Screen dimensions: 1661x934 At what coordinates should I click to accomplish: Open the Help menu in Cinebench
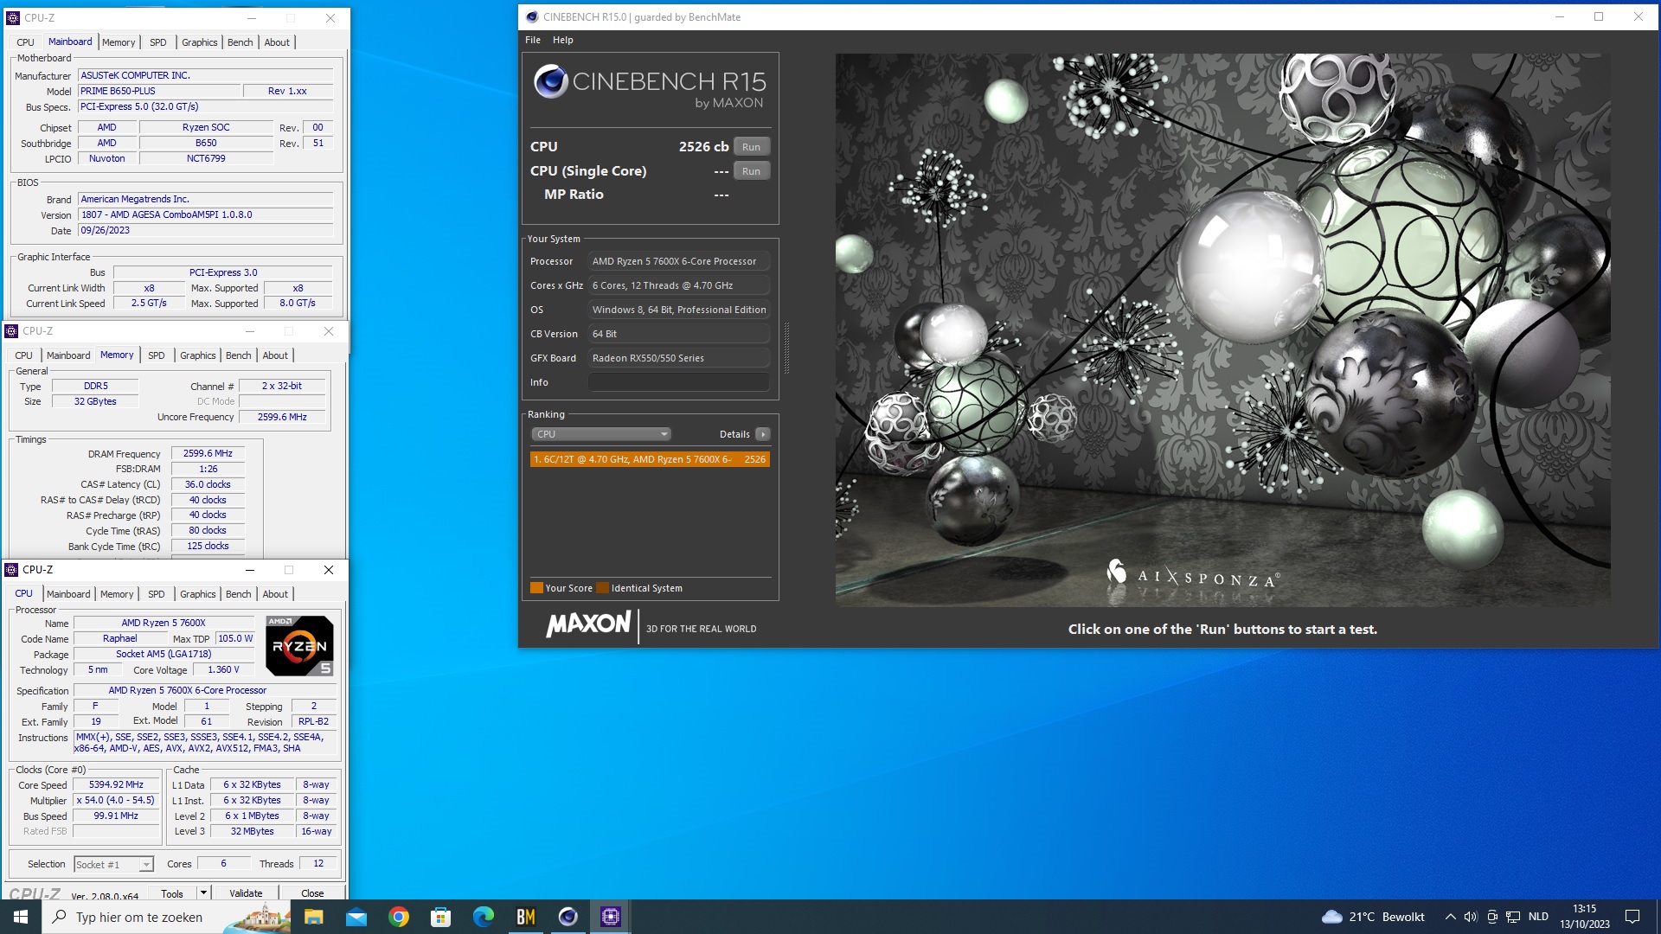(563, 40)
